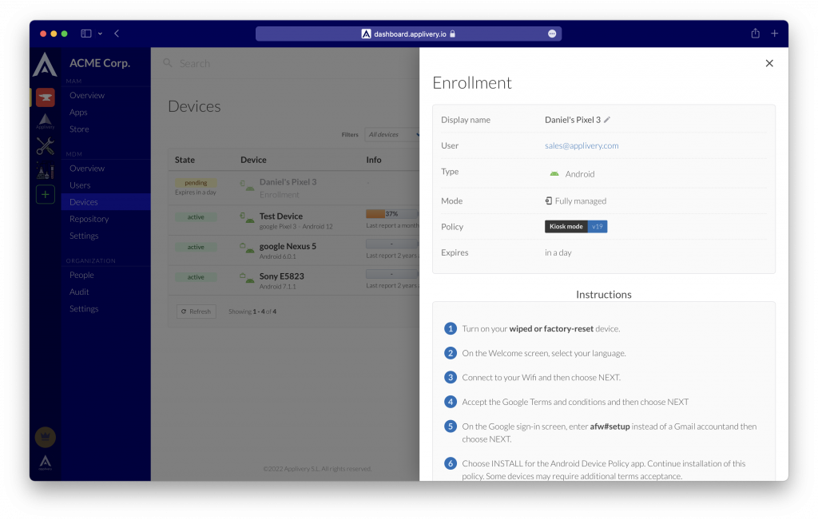Edit display name pencil icon
The width and height of the screenshot is (818, 520).
[x=607, y=120]
